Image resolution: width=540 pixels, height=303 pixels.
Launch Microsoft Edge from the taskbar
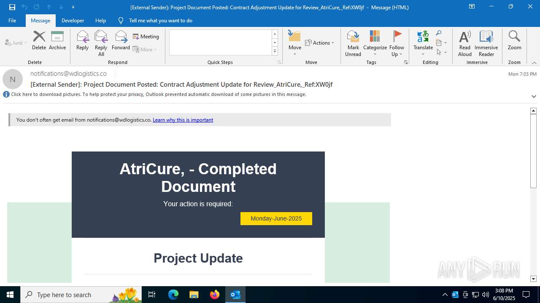(173, 295)
